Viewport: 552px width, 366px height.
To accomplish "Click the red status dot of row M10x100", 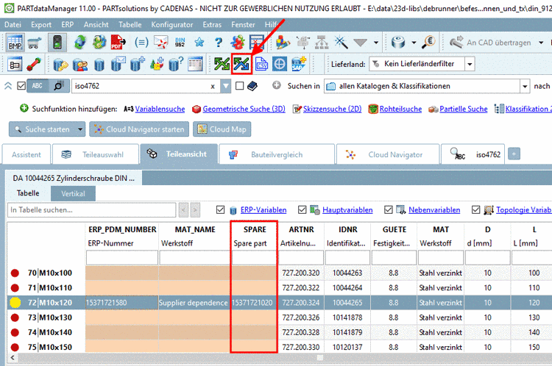I will (x=15, y=273).
